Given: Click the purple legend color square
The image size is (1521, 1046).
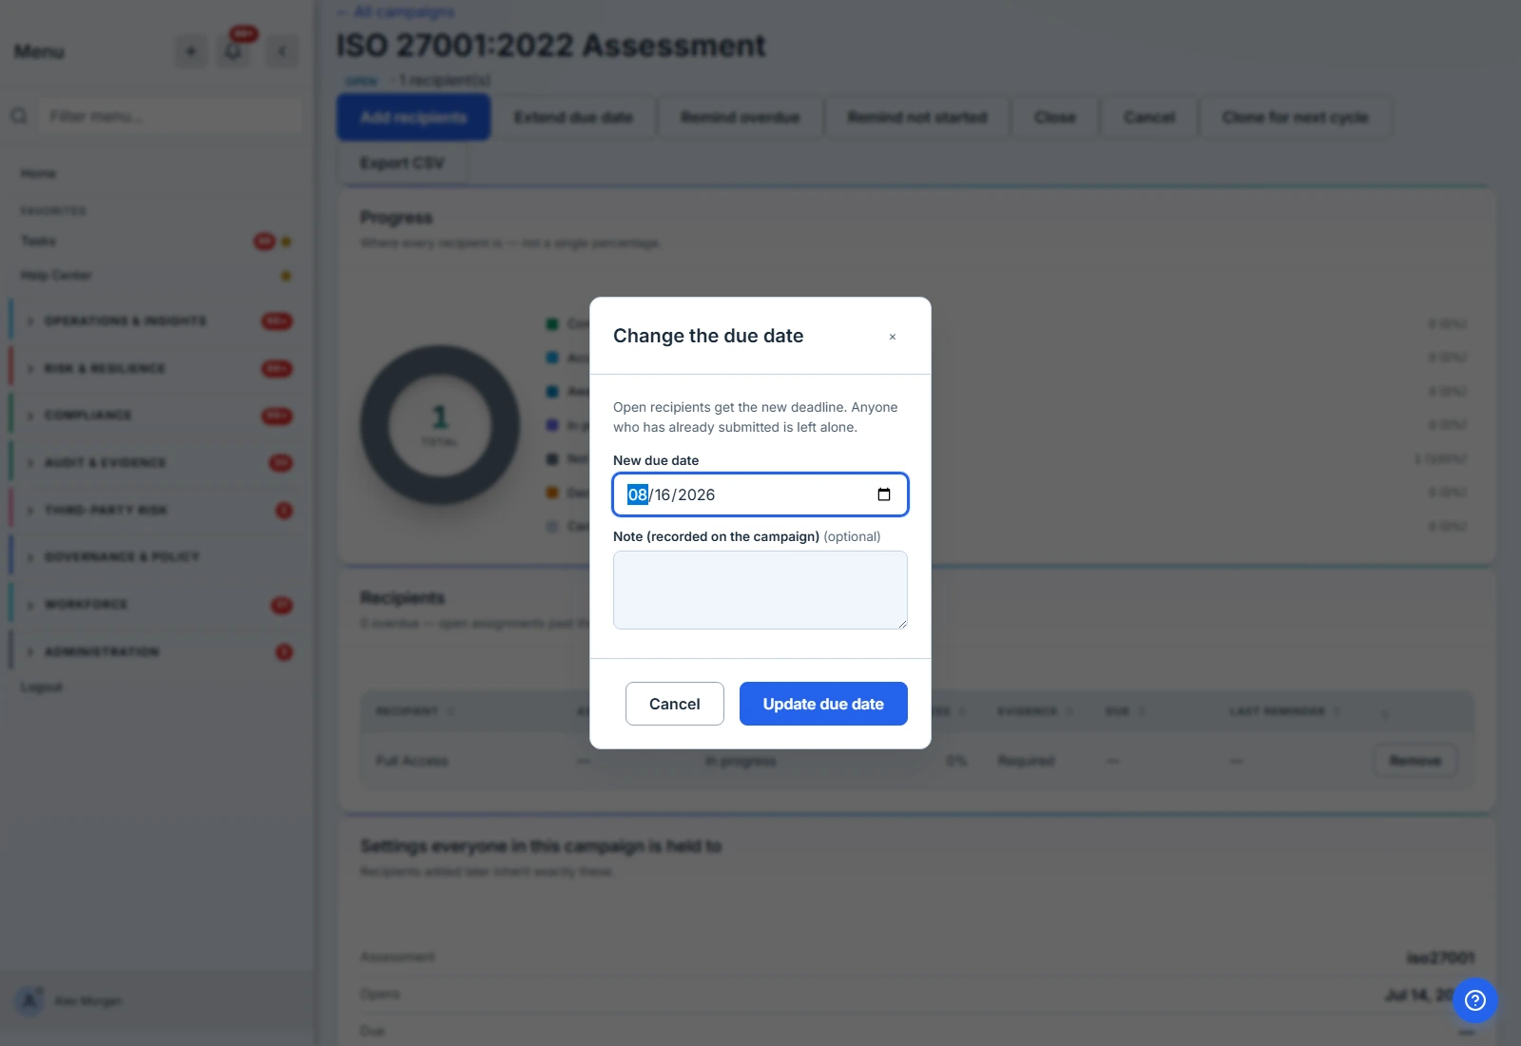Looking at the screenshot, I should coord(552,425).
